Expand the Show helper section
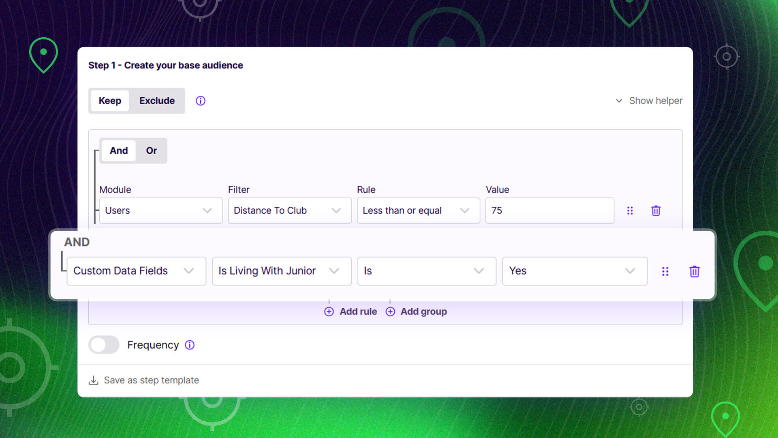The height and width of the screenshot is (438, 778). (649, 101)
